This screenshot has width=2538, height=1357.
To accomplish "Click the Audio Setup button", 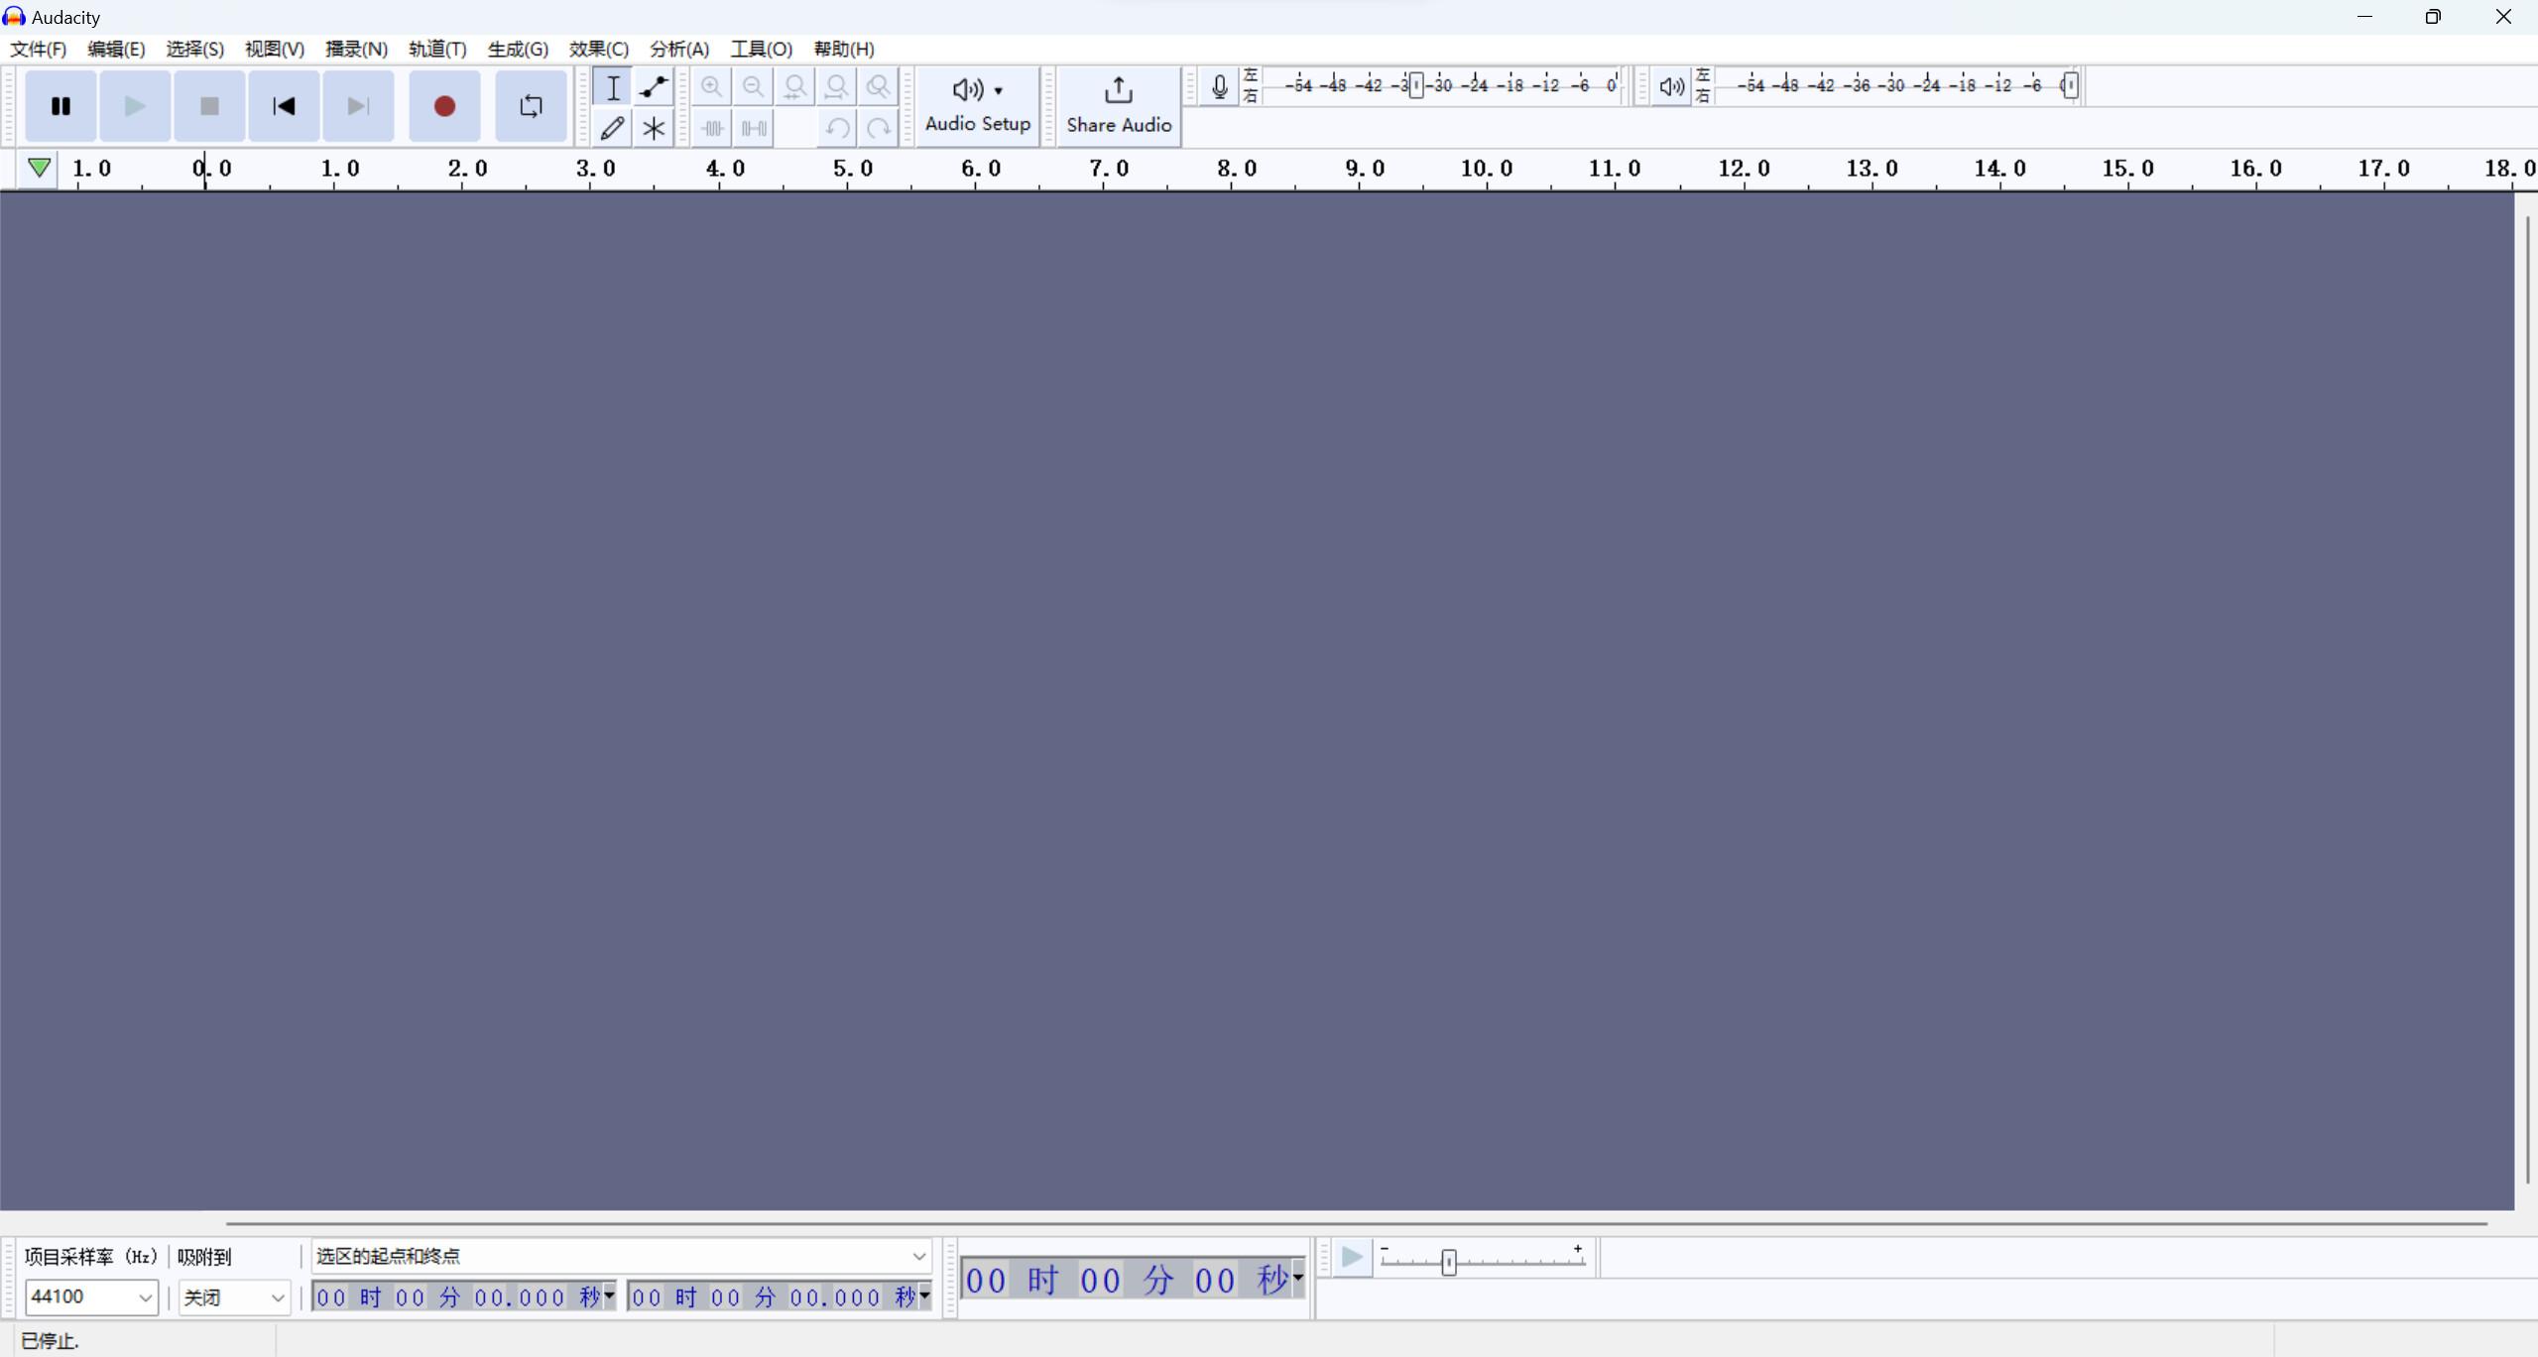I will [977, 104].
